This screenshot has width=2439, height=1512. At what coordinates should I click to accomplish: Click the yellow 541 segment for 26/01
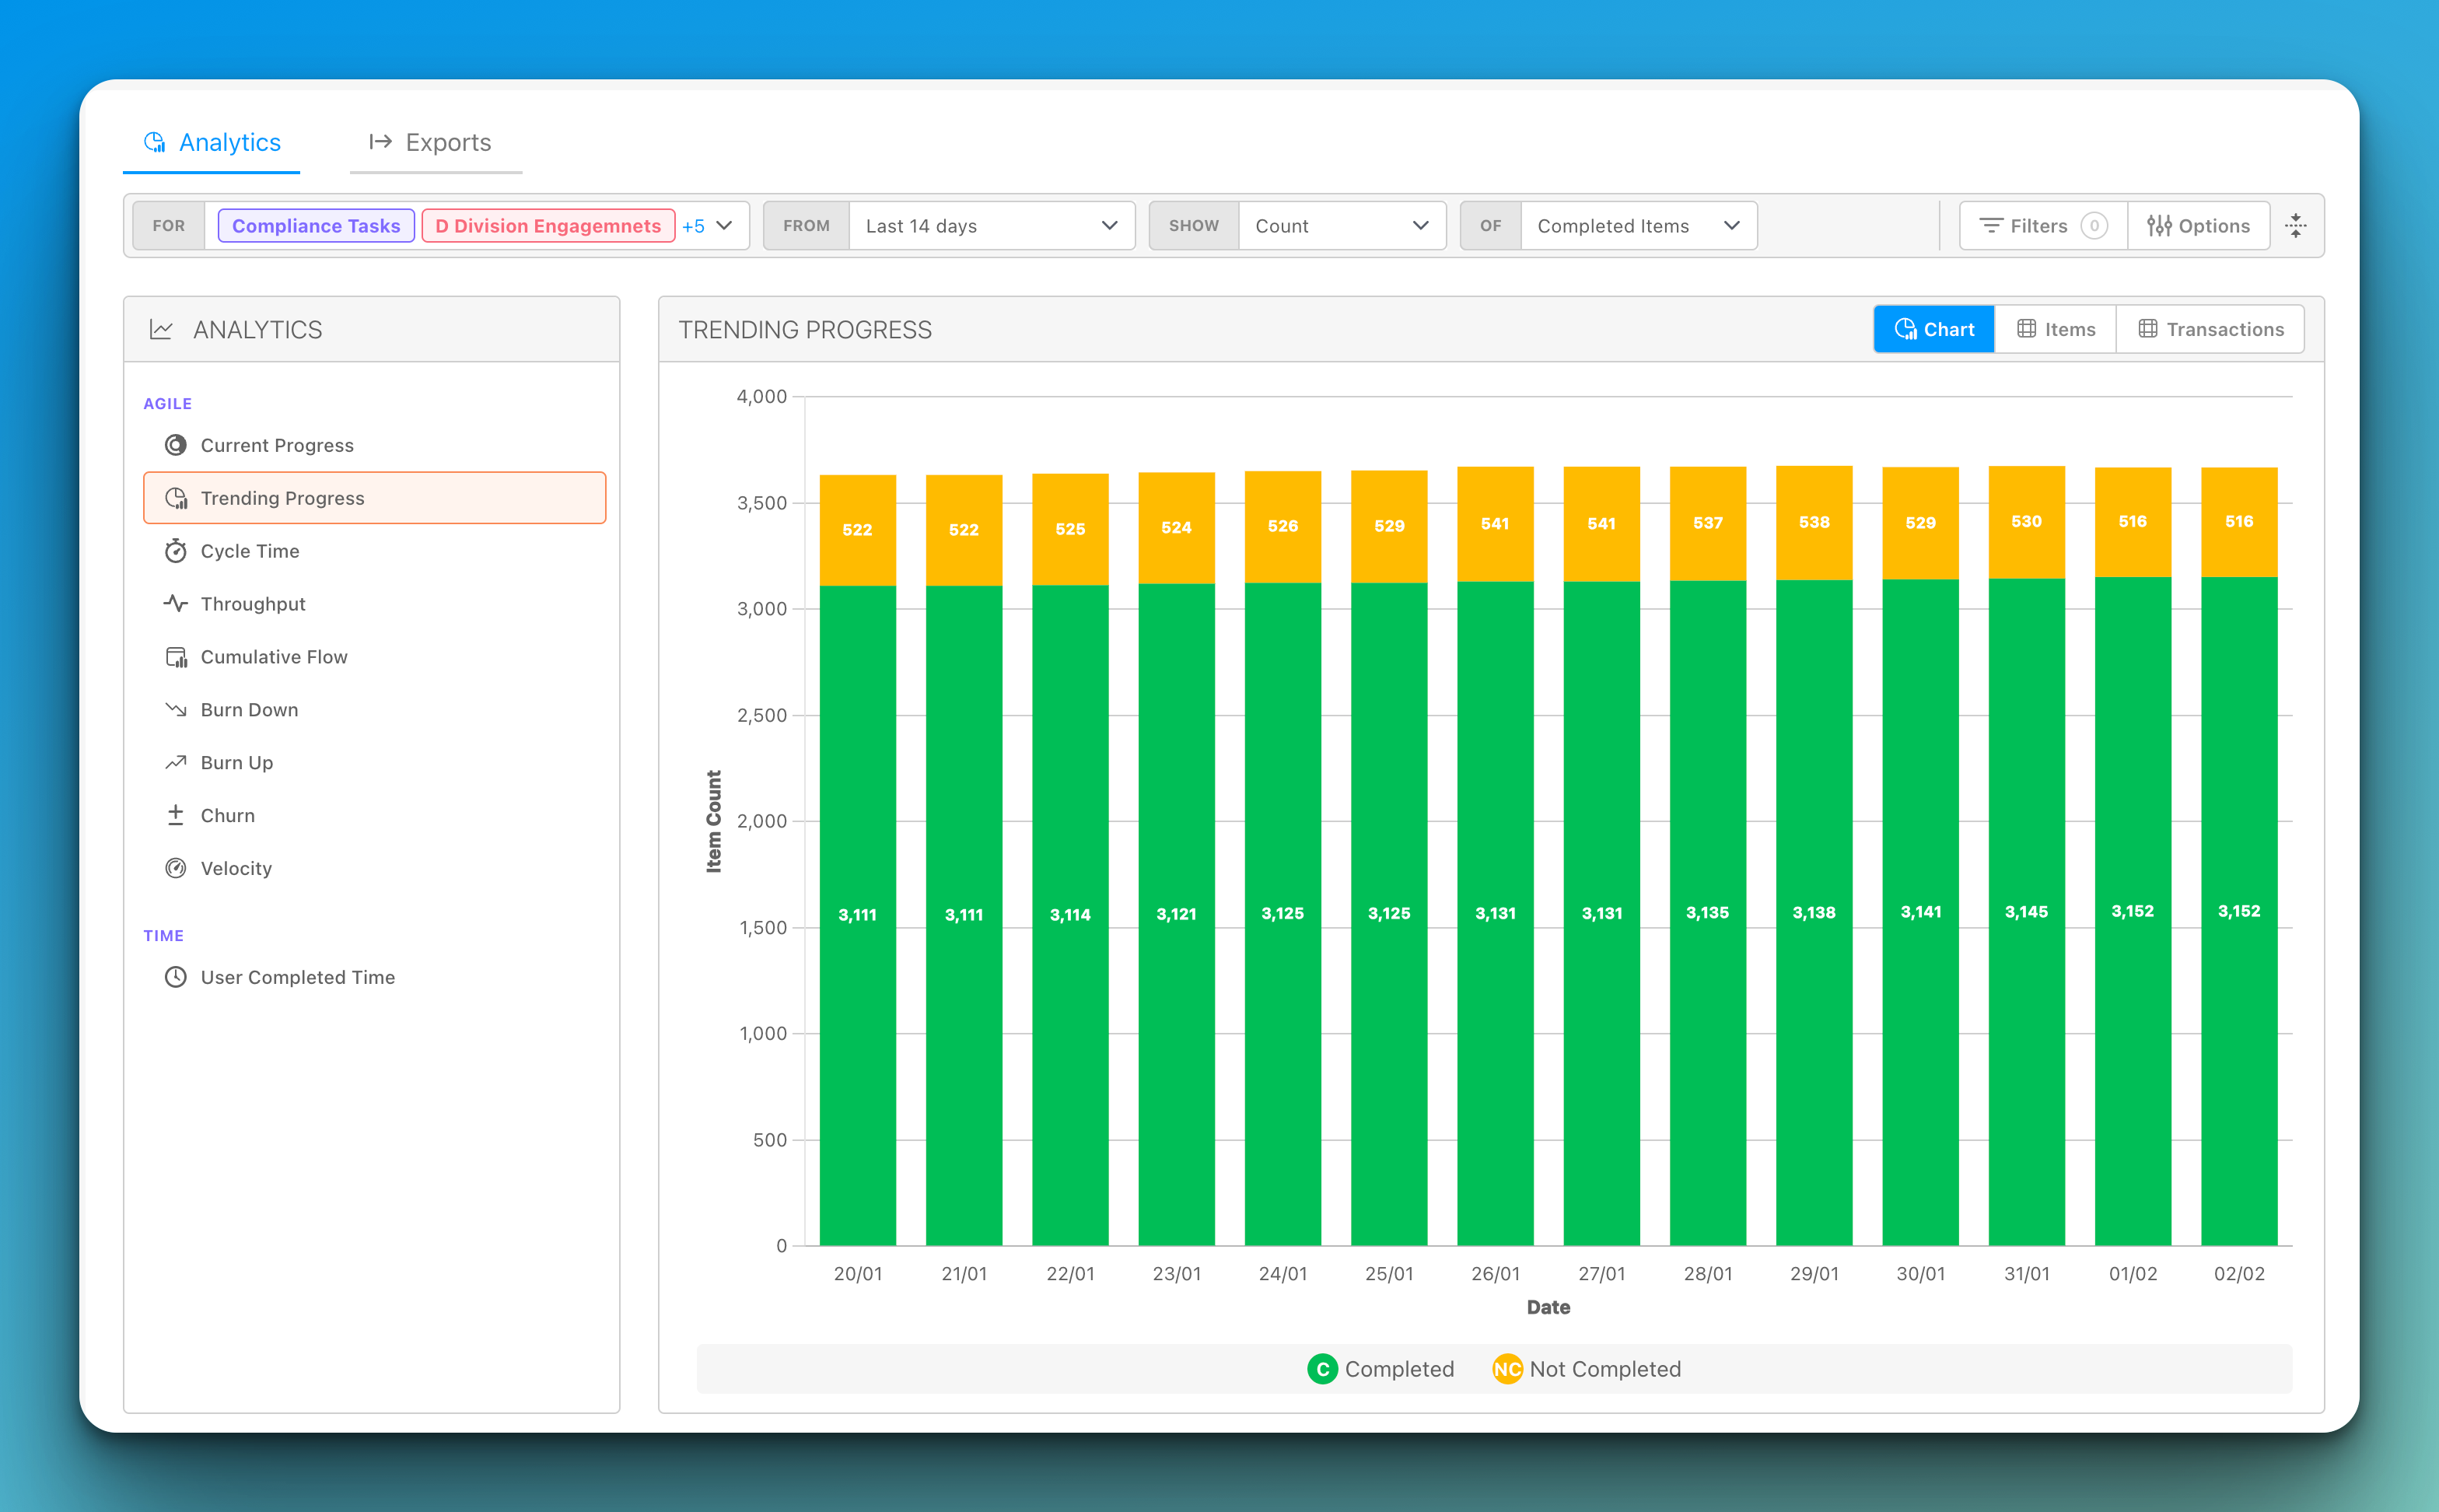(1495, 524)
